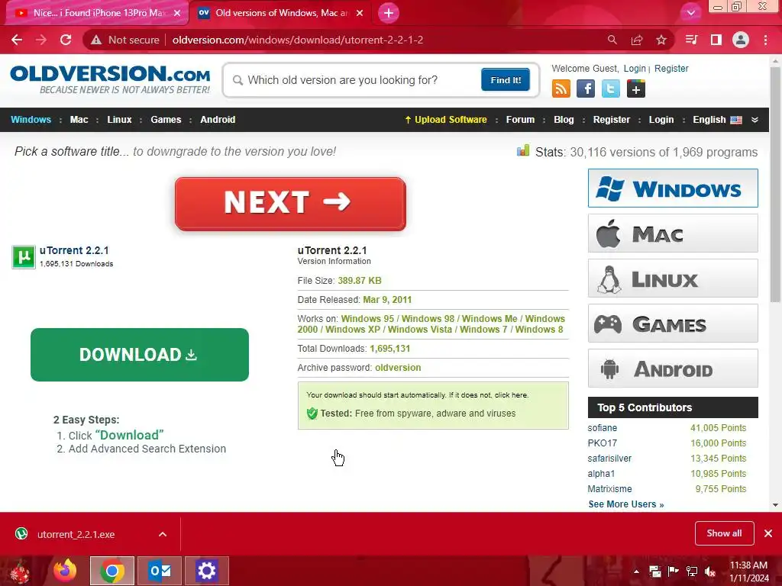Viewport: 782px width, 586px height.
Task: Click the Not secure warning icon
Action: [x=96, y=40]
